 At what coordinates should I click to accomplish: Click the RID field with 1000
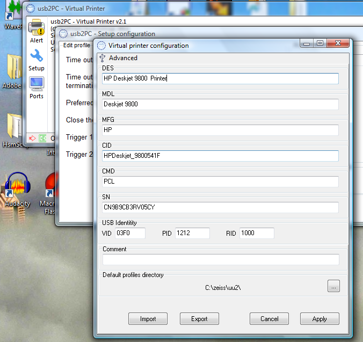257,233
